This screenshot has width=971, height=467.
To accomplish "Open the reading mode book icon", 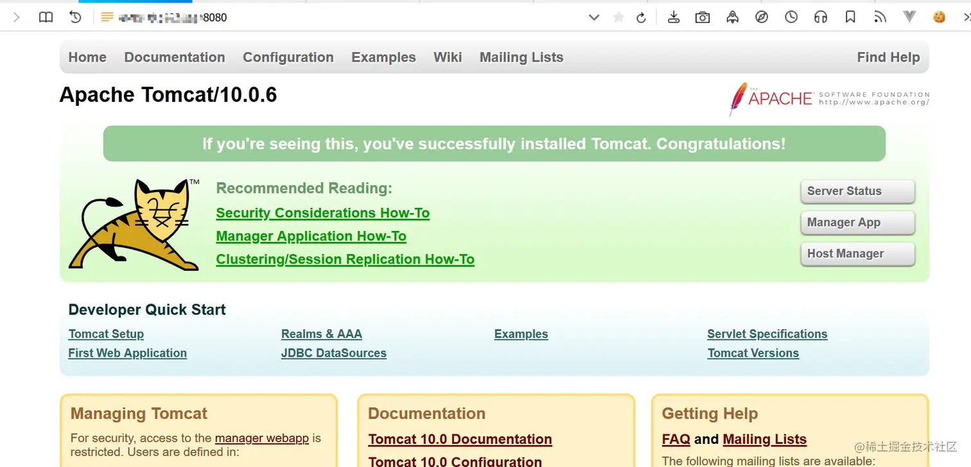I will 46,17.
